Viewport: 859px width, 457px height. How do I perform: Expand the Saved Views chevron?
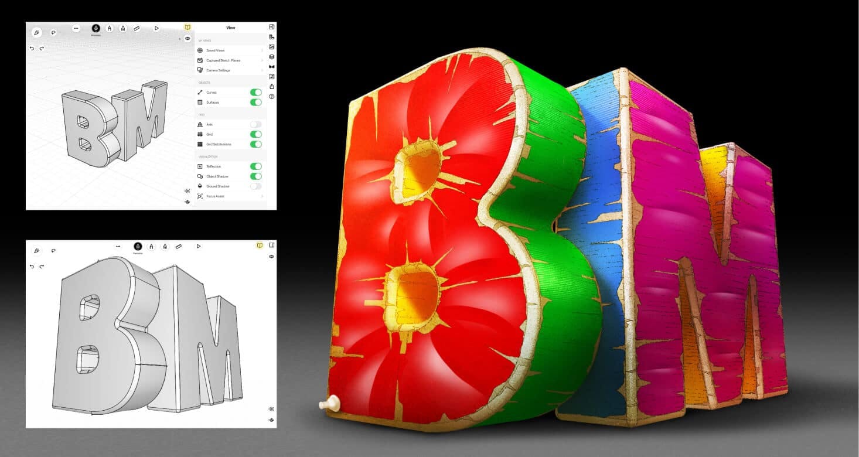[262, 51]
